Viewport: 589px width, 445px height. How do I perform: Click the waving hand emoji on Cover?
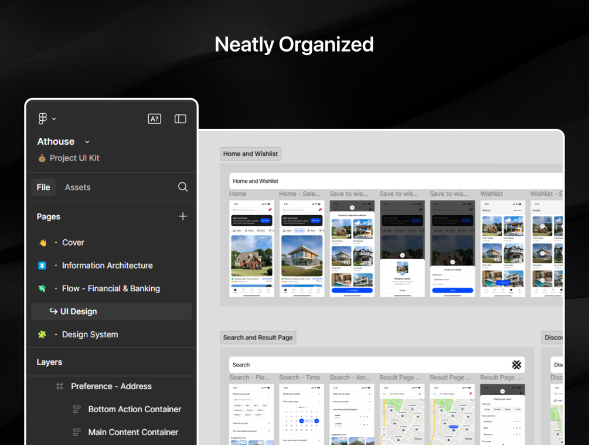click(42, 242)
